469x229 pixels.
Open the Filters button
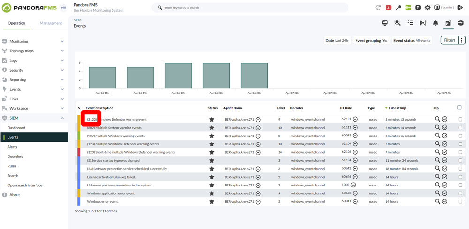pos(450,40)
